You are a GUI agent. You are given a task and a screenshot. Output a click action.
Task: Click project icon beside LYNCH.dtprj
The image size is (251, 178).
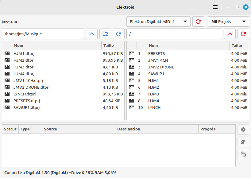click(x=7, y=94)
